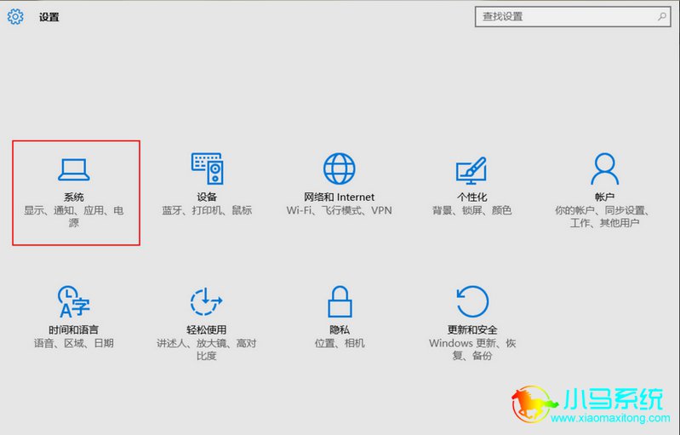Click the 隐私 label
Viewport: 680px width, 435px height.
pyautogui.click(x=340, y=329)
